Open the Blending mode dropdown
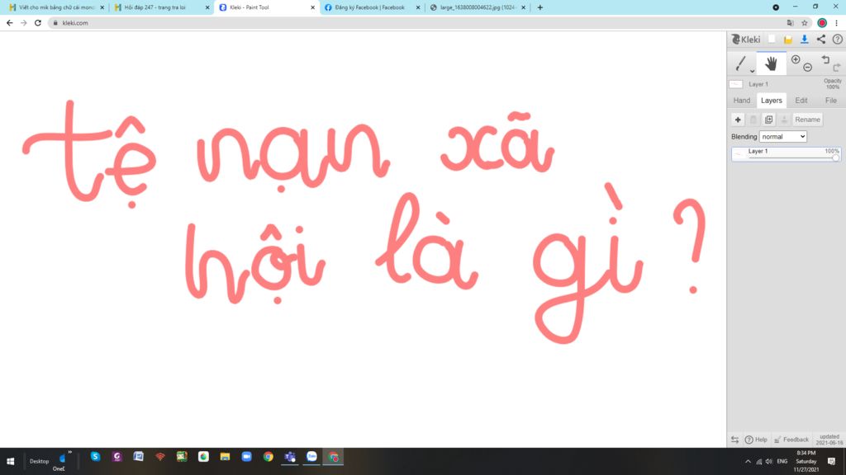Viewport: 846px width, 475px height. tap(783, 137)
